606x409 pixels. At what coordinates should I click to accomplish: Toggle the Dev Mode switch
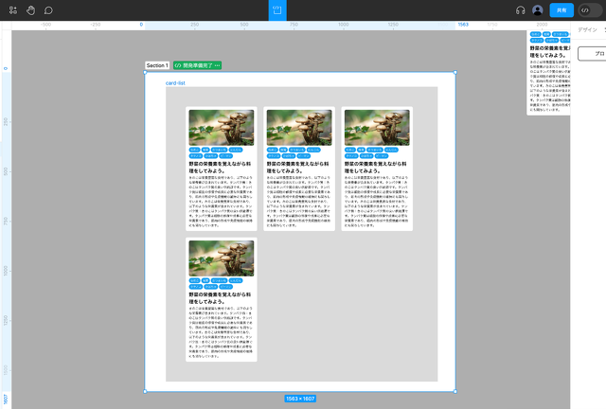[x=589, y=10]
